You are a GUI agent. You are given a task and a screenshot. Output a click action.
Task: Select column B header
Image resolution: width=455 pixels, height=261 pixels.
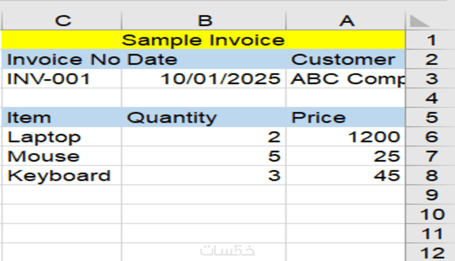pyautogui.click(x=204, y=21)
